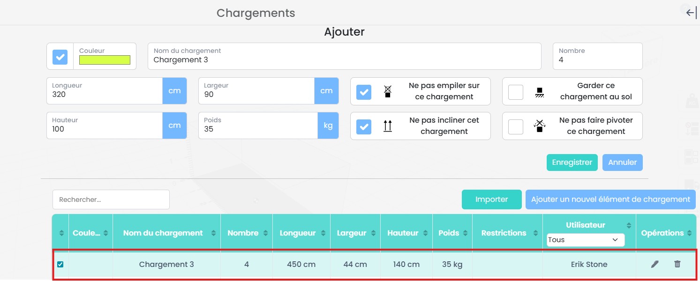Viewport: 700px width, 281px height.
Task: Open the Longueur cm unit selector
Action: (174, 91)
